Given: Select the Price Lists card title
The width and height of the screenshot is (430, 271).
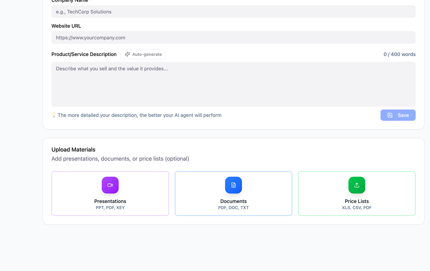Looking at the screenshot, I should tap(357, 201).
